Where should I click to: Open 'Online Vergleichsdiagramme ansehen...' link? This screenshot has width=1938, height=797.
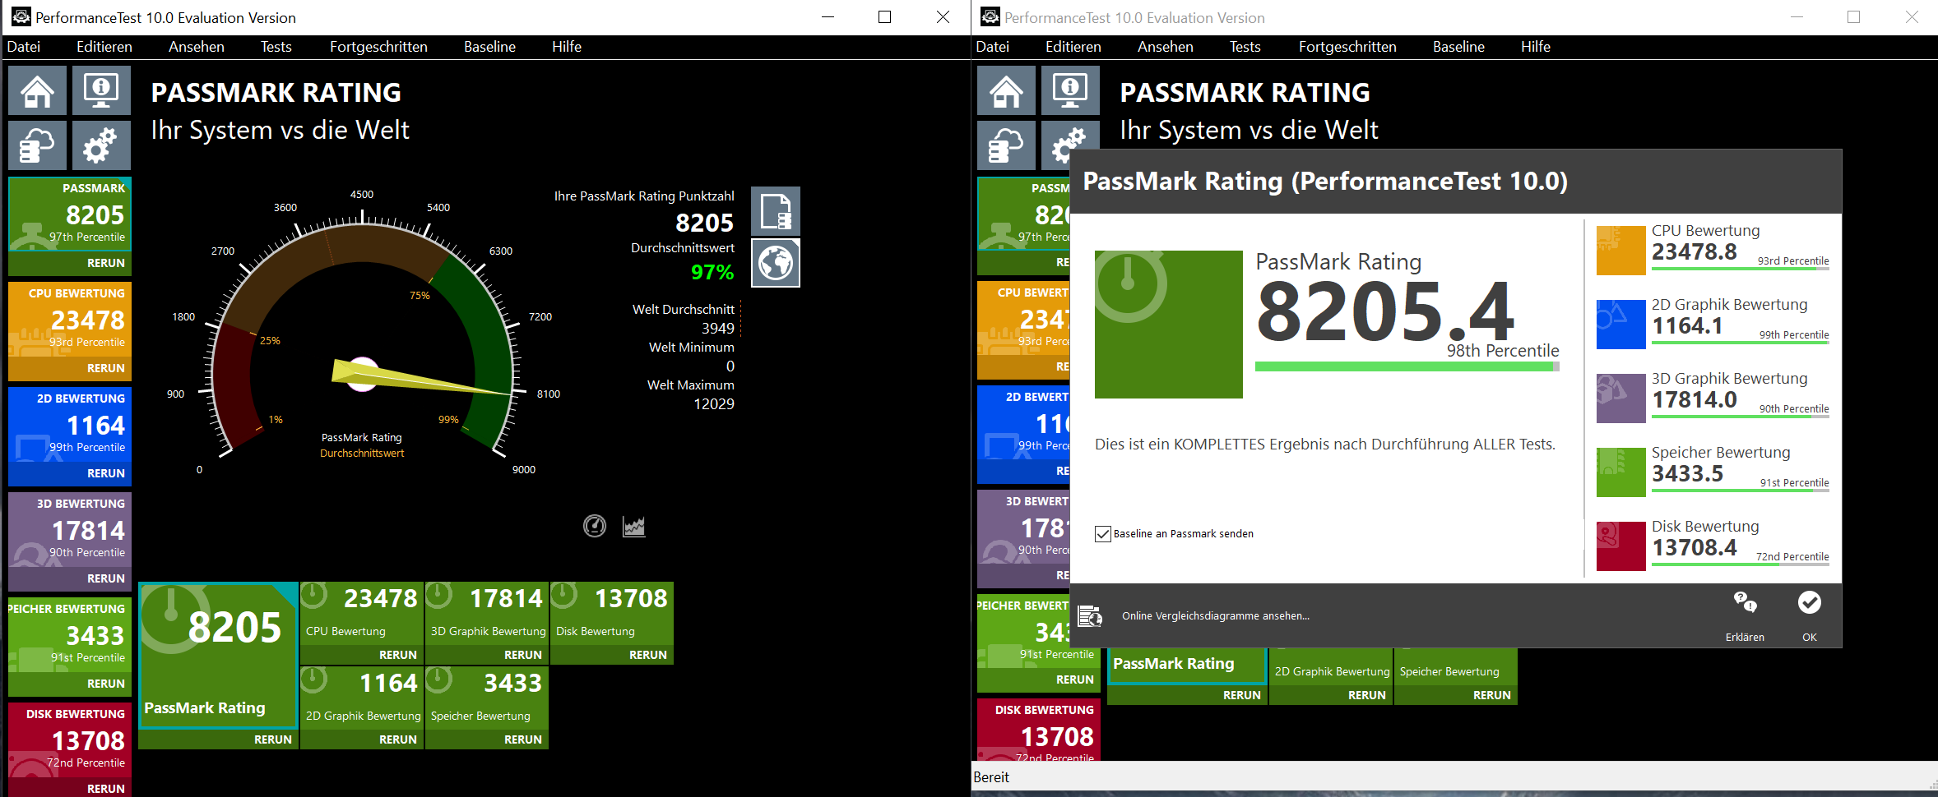1216,616
